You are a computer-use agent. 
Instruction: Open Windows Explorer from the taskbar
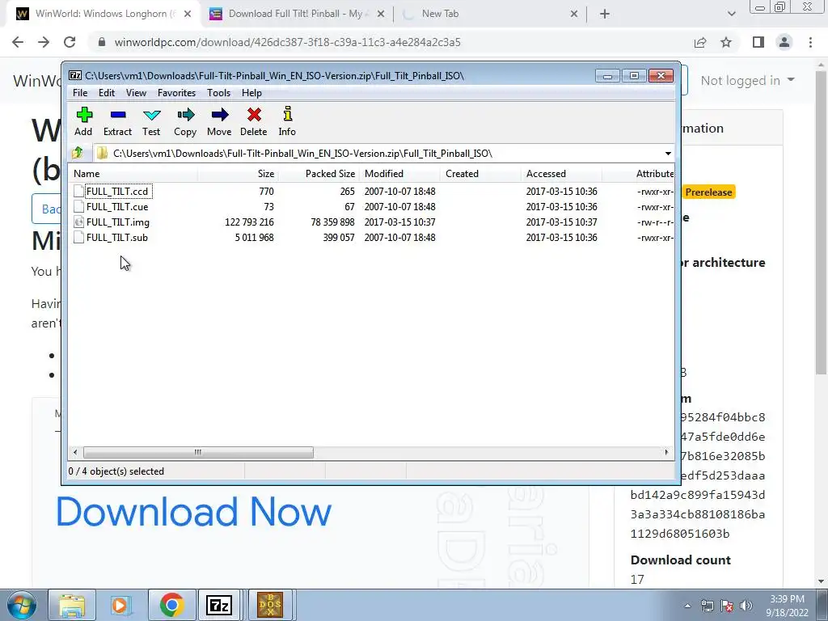pyautogui.click(x=72, y=605)
